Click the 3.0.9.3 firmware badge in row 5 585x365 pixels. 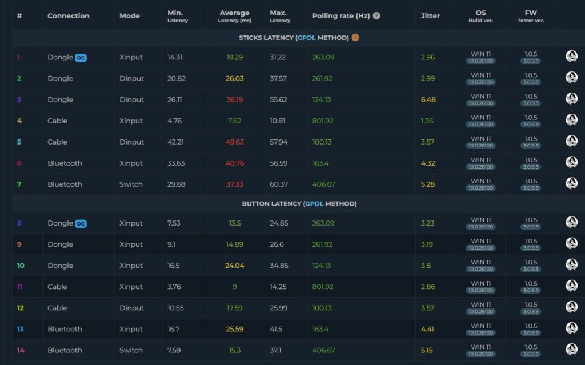pos(531,146)
